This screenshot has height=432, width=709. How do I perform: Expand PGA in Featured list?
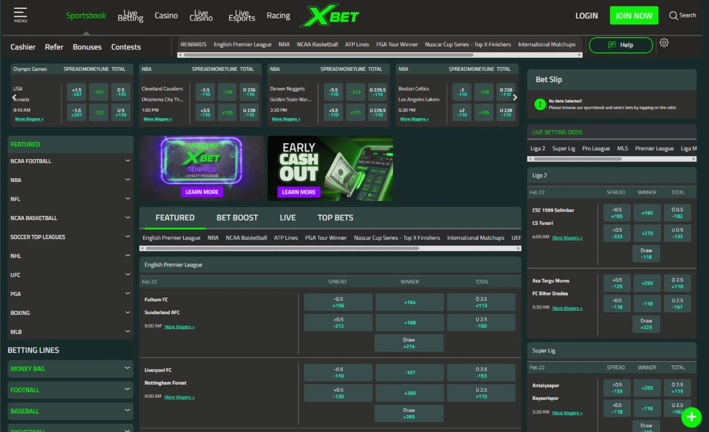pyautogui.click(x=71, y=294)
